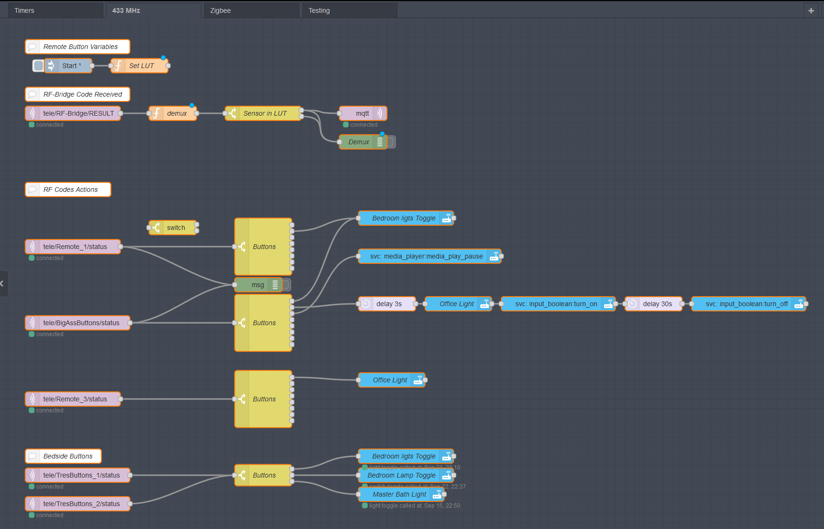Toggle the msg debug node output button
Image resolution: width=824 pixels, height=529 pixels.
[286, 285]
